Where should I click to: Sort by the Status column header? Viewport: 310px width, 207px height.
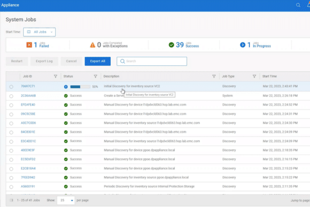68,76
